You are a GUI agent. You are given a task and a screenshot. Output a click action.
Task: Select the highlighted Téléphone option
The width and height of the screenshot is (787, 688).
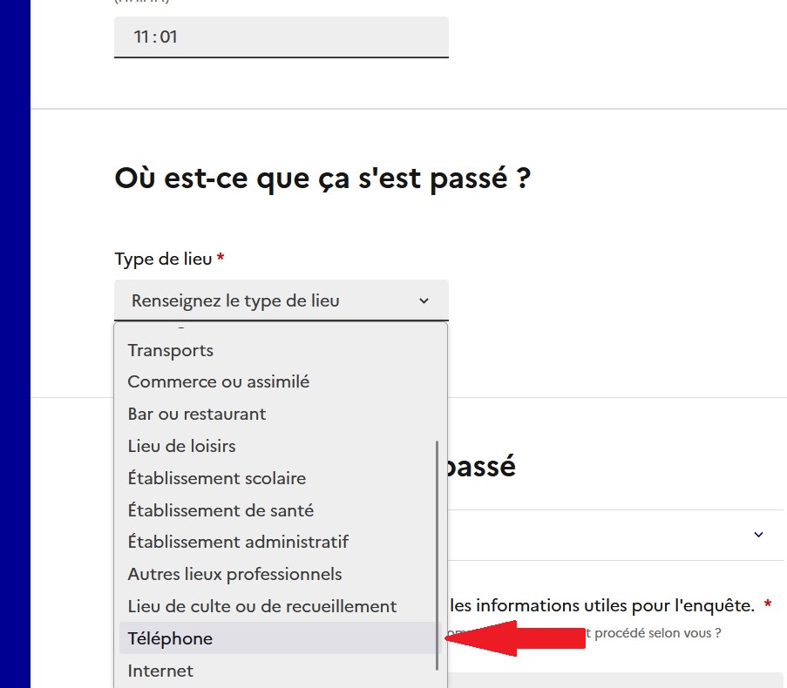(170, 638)
